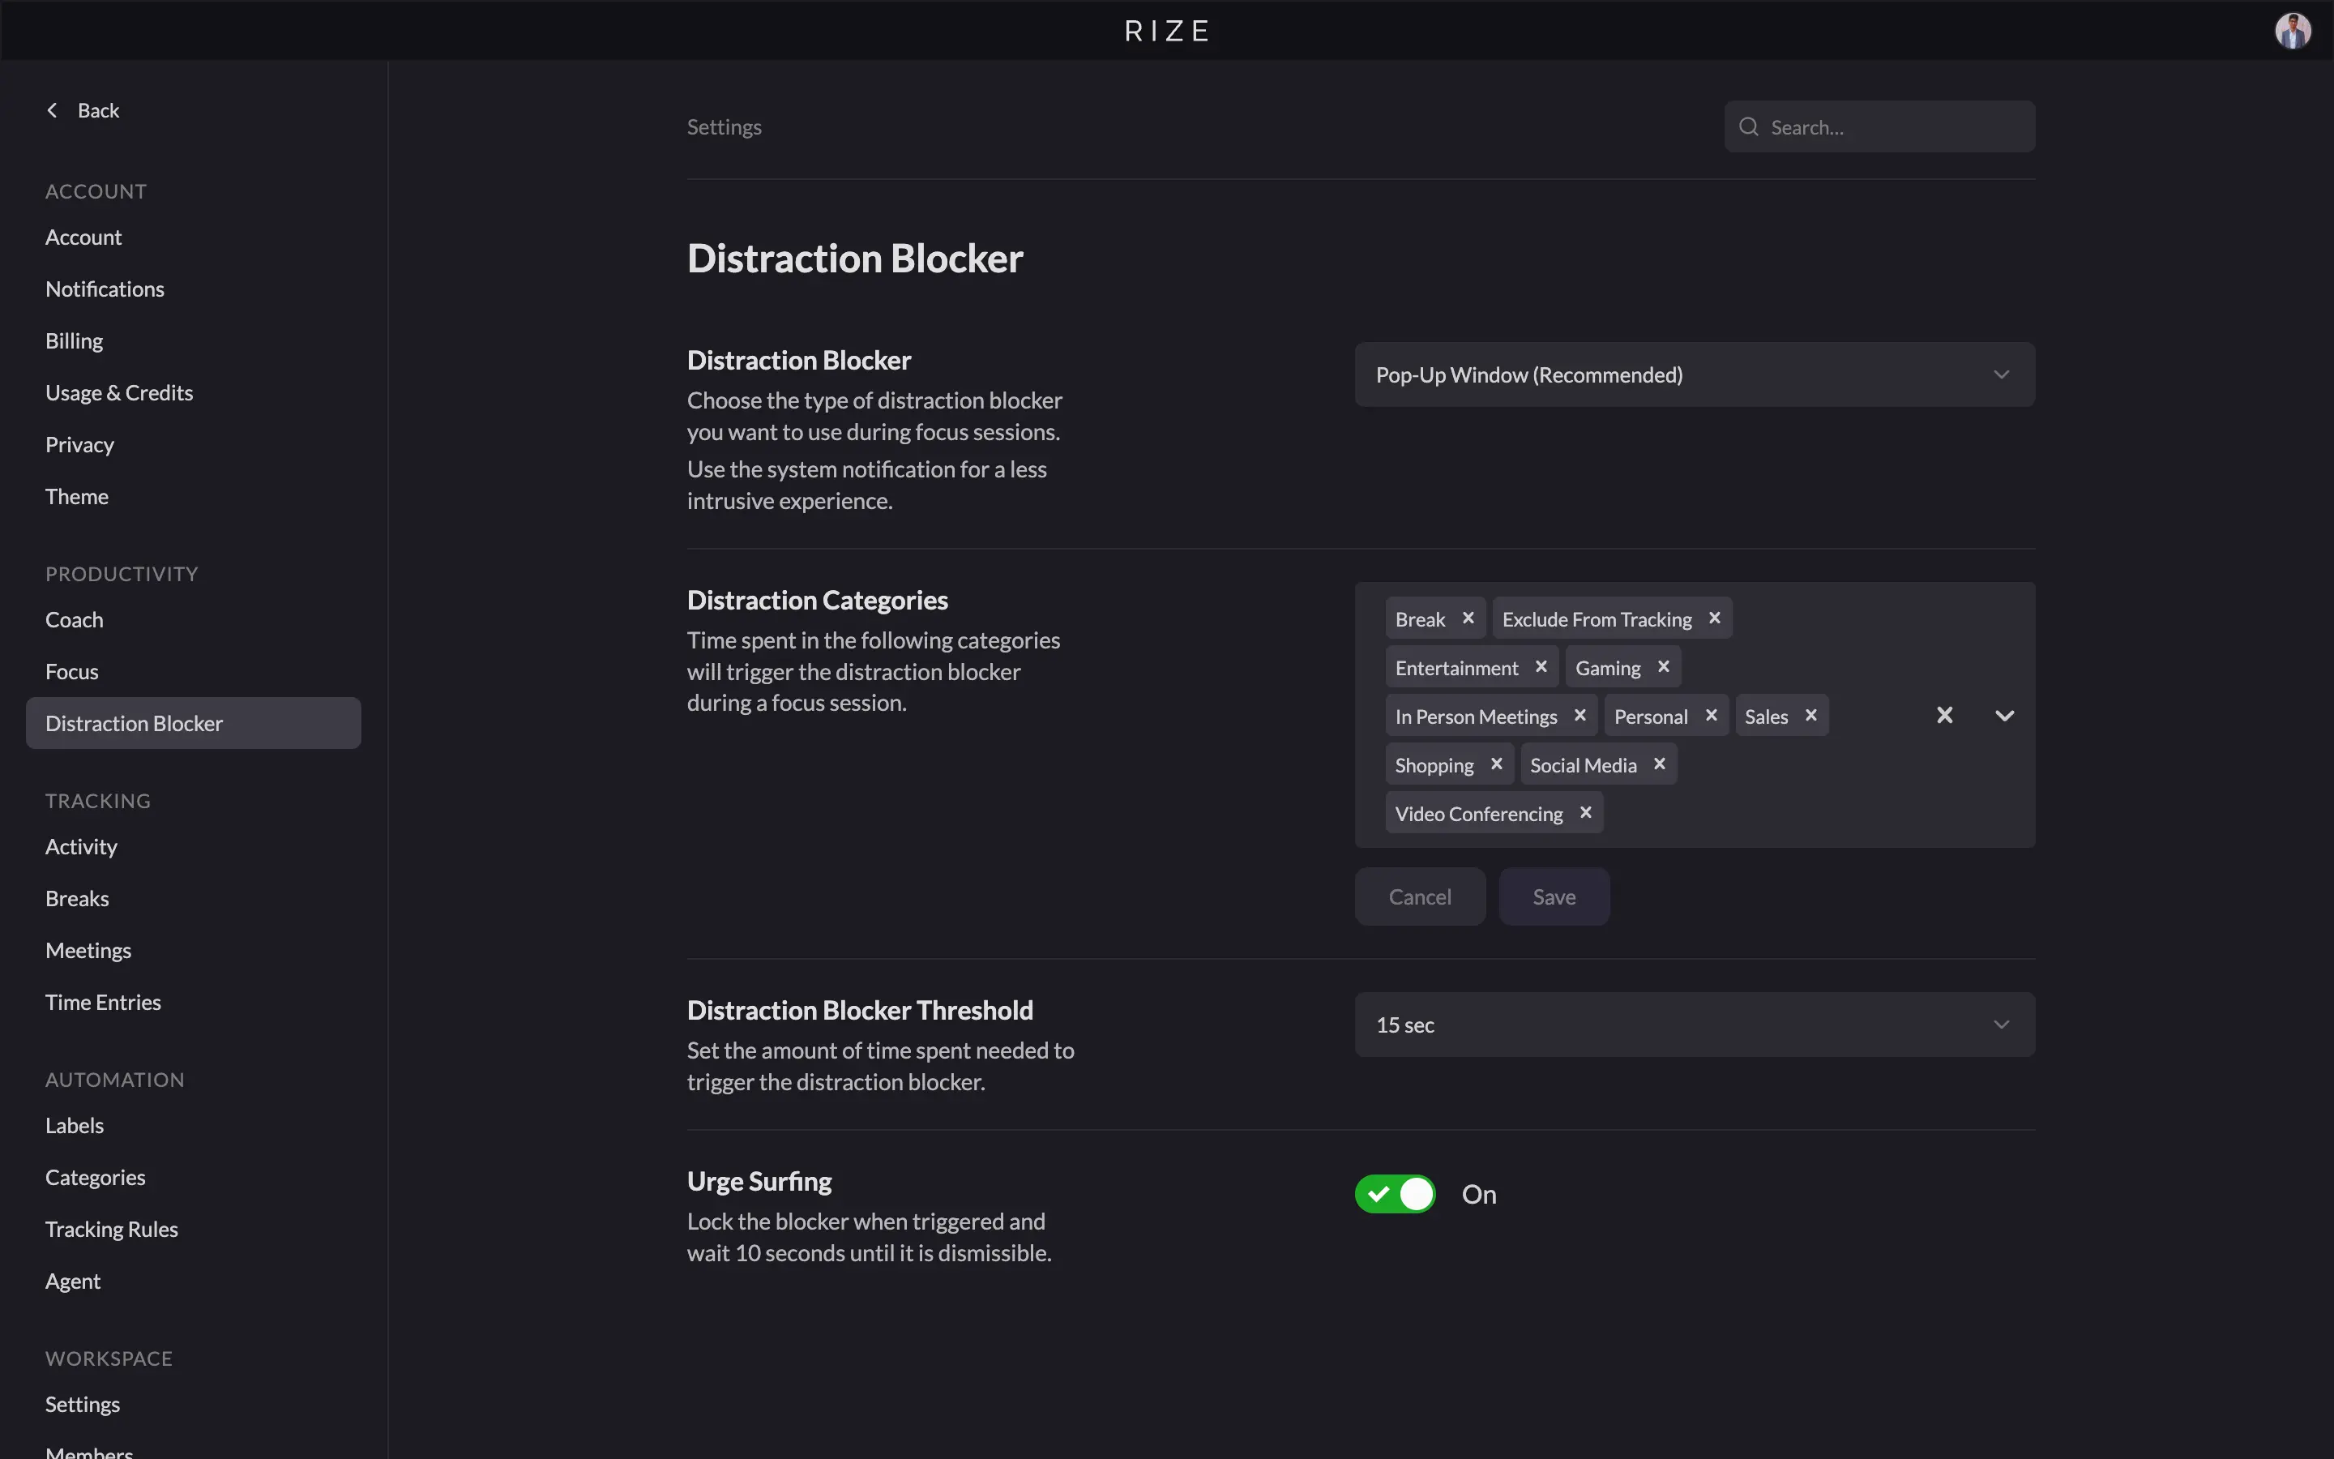Open Categories settings
Screen dimensions: 2334x1459
point(95,1177)
